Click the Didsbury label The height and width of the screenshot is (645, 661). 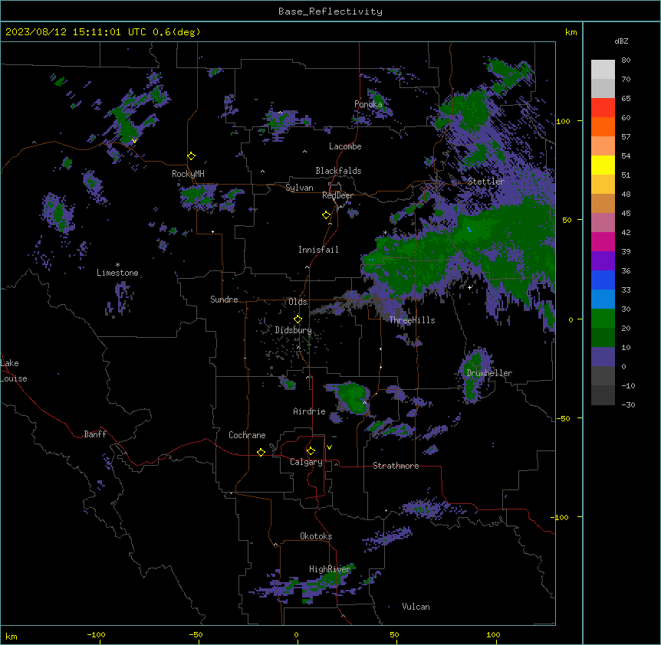(294, 330)
